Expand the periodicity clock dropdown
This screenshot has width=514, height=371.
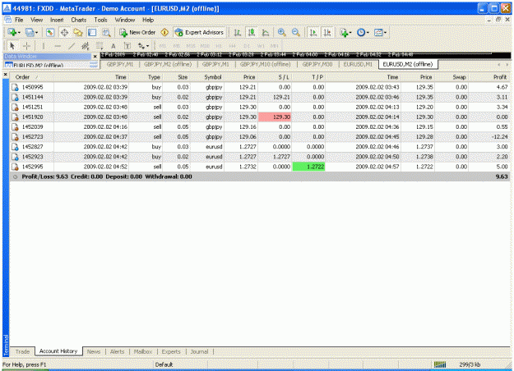pyautogui.click(x=368, y=33)
